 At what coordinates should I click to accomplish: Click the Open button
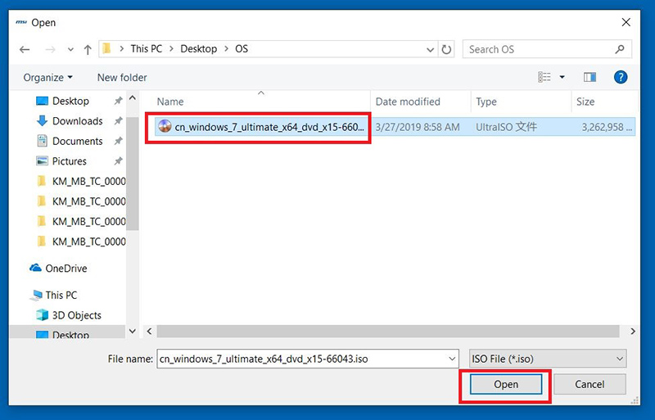[x=506, y=384]
